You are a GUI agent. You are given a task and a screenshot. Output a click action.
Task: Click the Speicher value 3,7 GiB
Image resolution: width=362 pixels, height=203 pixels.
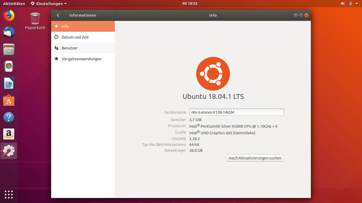coord(195,120)
